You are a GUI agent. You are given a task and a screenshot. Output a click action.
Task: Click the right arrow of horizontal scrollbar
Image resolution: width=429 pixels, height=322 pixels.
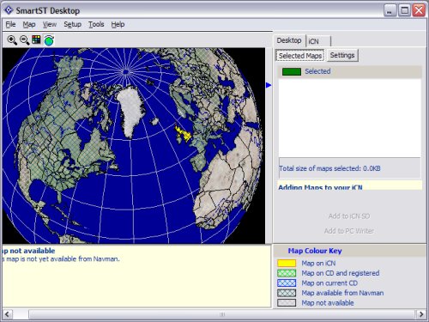pos(421,314)
